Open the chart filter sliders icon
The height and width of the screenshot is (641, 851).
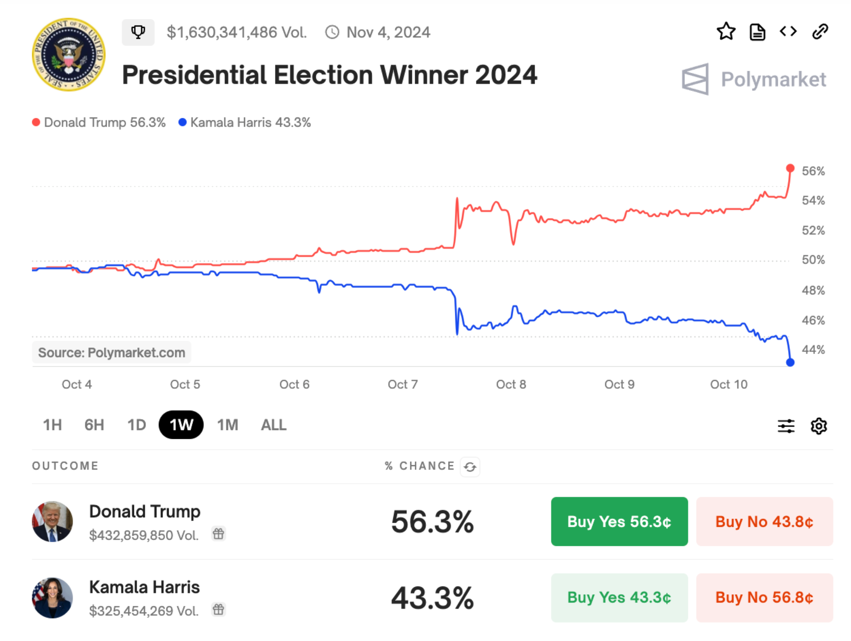(786, 426)
